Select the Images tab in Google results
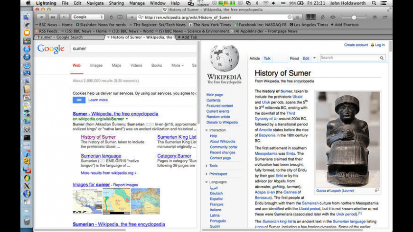The width and height of the screenshot is (413, 232). [96, 65]
